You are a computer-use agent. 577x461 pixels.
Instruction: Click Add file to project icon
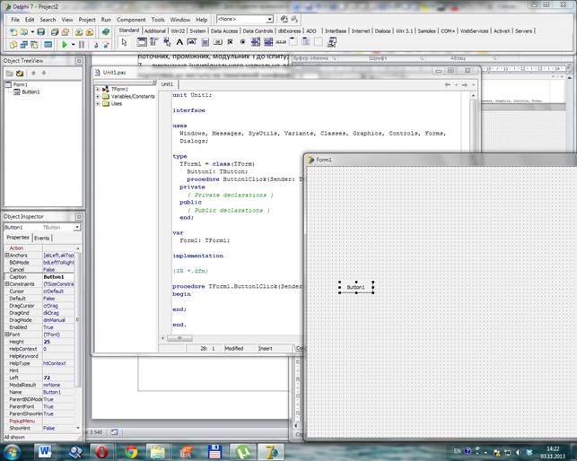coord(79,31)
